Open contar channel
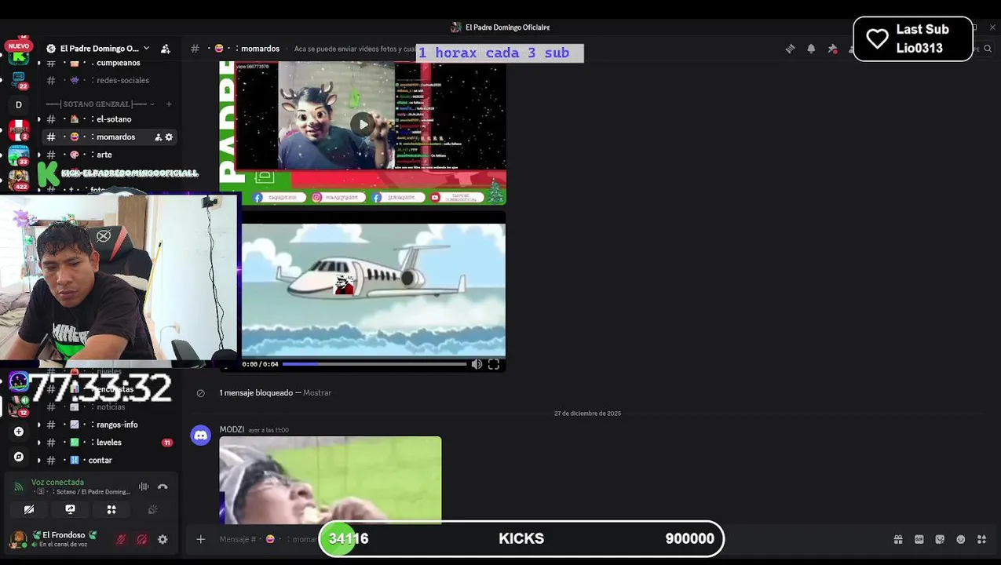 108,461
